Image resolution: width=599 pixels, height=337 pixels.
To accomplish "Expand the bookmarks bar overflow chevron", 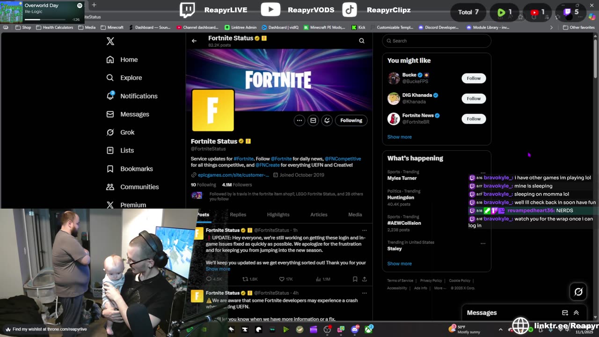I will (551, 28).
